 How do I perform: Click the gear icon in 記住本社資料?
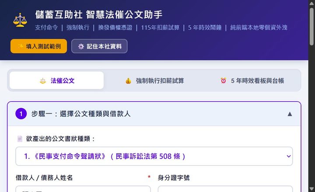click(81, 47)
